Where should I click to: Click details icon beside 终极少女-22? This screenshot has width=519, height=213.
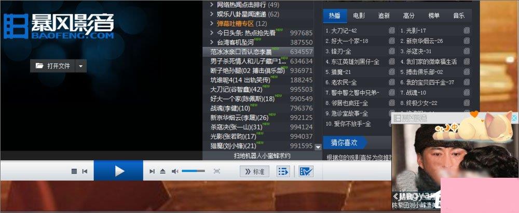click(467, 103)
